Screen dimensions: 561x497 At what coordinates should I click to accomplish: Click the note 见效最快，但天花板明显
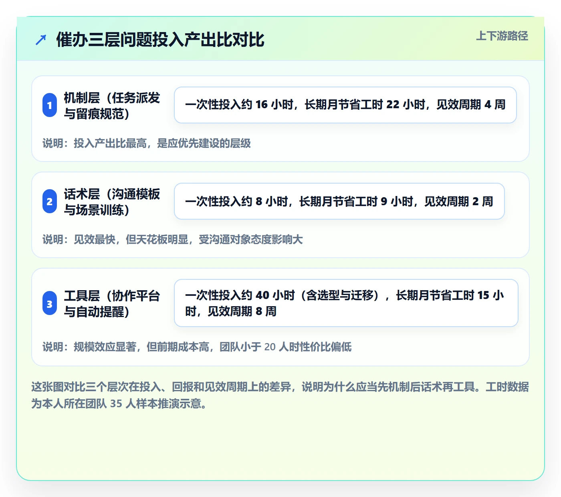pos(173,239)
